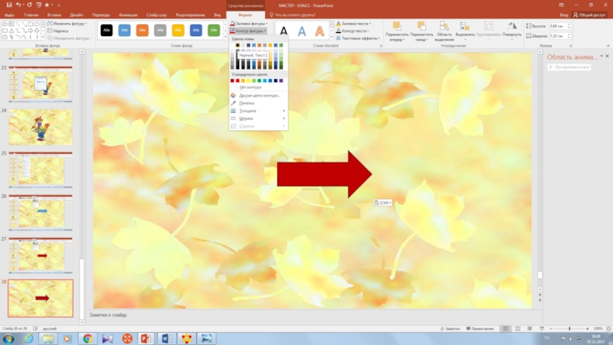Select Нет контура option

click(x=258, y=87)
